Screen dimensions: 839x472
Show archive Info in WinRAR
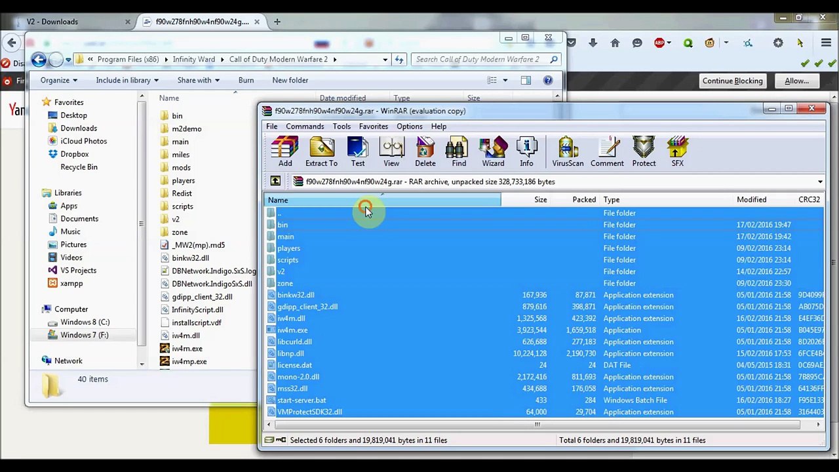tap(526, 151)
